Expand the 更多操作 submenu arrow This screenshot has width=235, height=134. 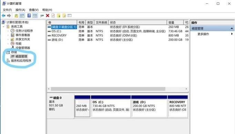tap(232, 34)
